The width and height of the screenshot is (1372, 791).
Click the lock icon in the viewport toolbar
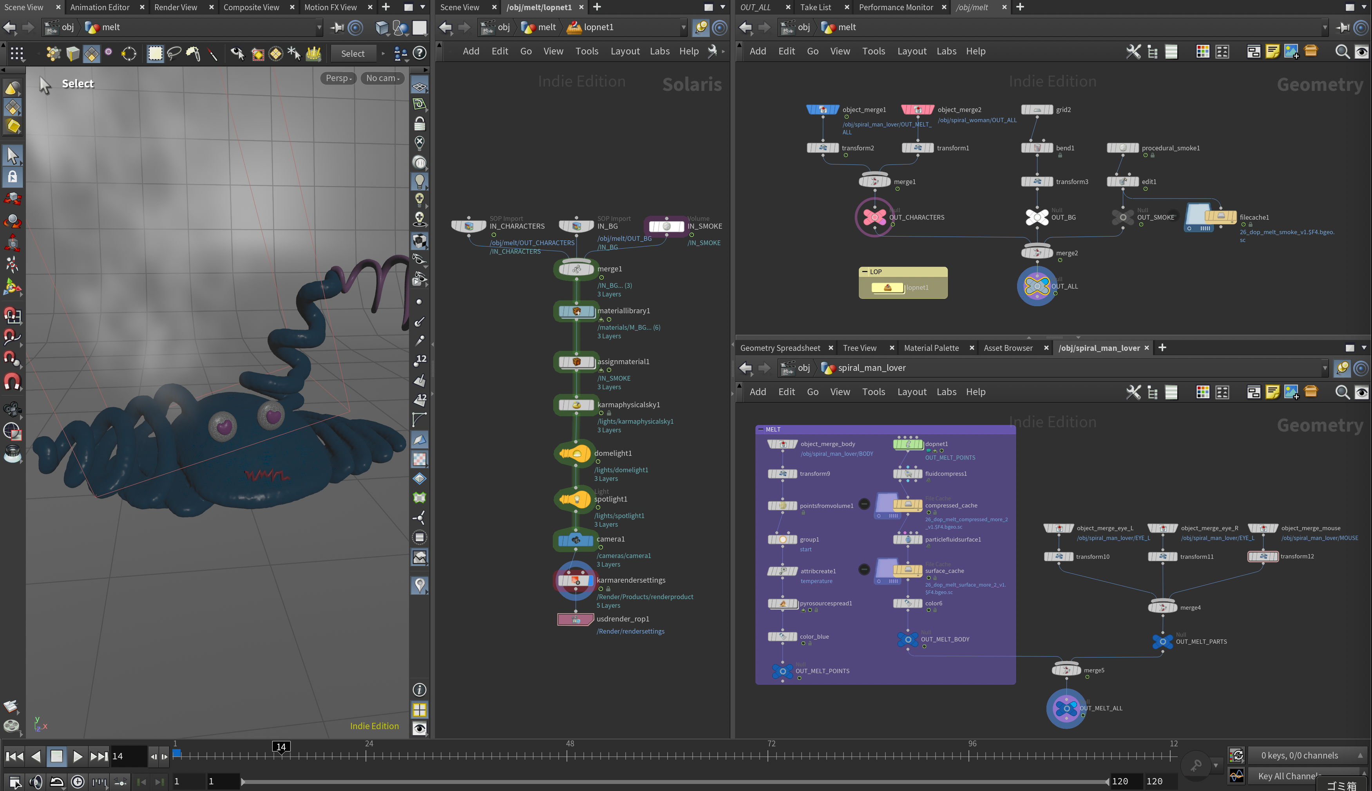(420, 125)
